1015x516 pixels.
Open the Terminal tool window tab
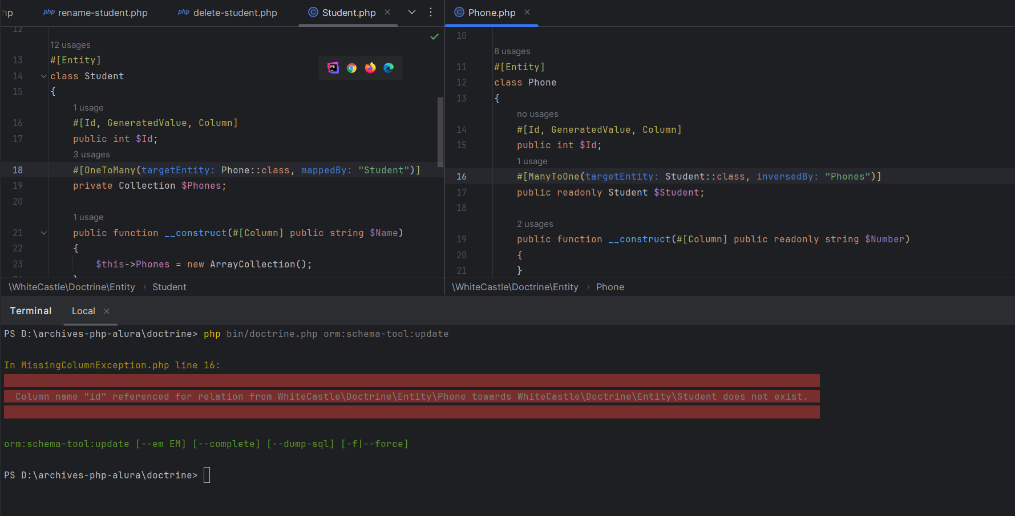tap(31, 311)
